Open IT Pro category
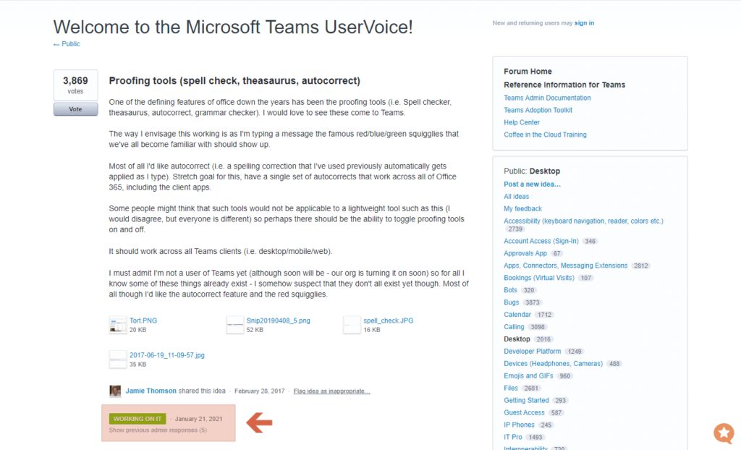This screenshot has width=741, height=450. click(513, 438)
